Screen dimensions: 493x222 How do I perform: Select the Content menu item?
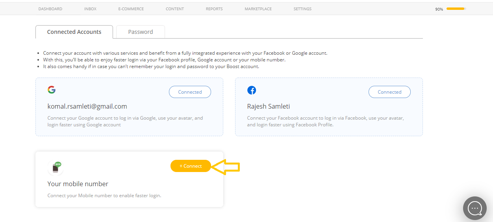175,9
